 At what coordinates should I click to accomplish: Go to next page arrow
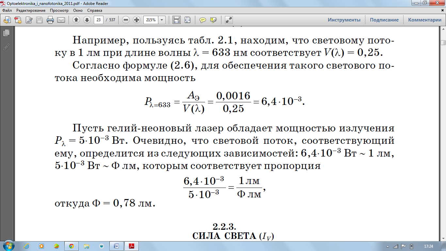(87, 20)
